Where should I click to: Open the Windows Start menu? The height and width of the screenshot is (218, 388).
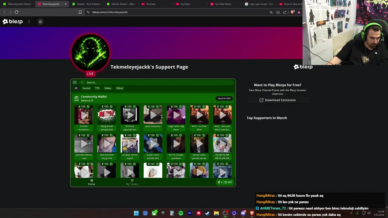click(x=136, y=213)
